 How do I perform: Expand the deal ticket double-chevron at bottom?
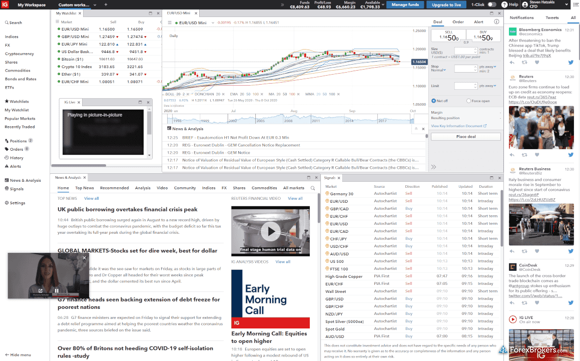tap(433, 167)
